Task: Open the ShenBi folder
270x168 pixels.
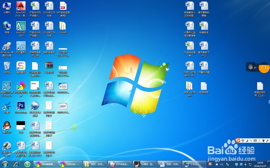Action: [63, 27]
